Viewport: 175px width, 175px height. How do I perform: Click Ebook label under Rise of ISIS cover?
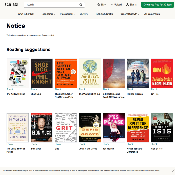point(154,144)
